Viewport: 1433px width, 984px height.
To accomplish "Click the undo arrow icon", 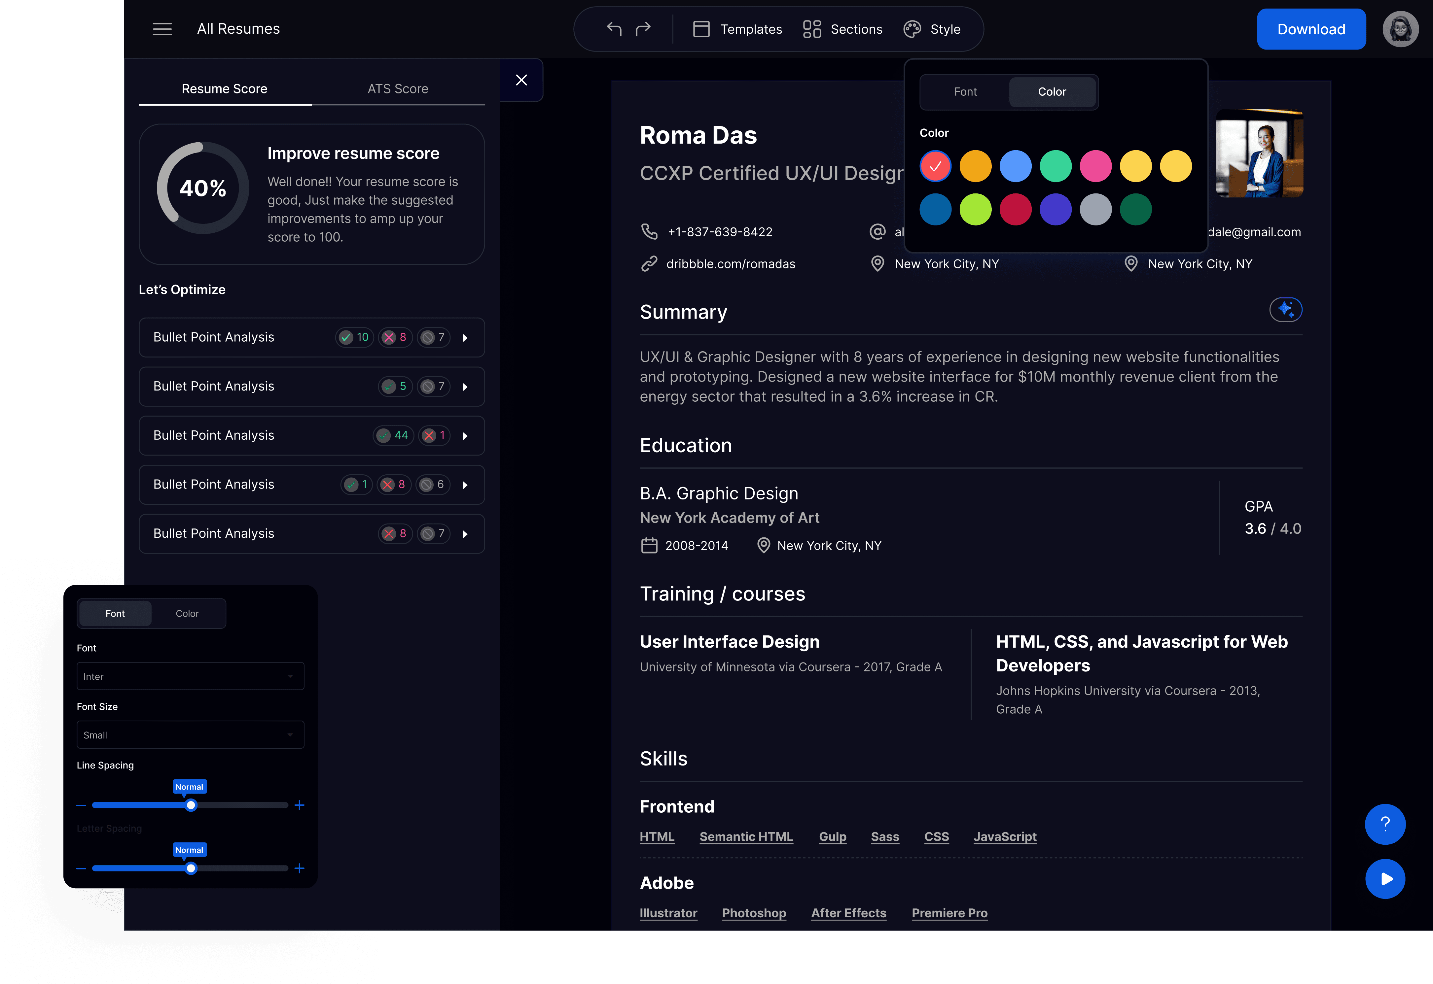I will 614,29.
